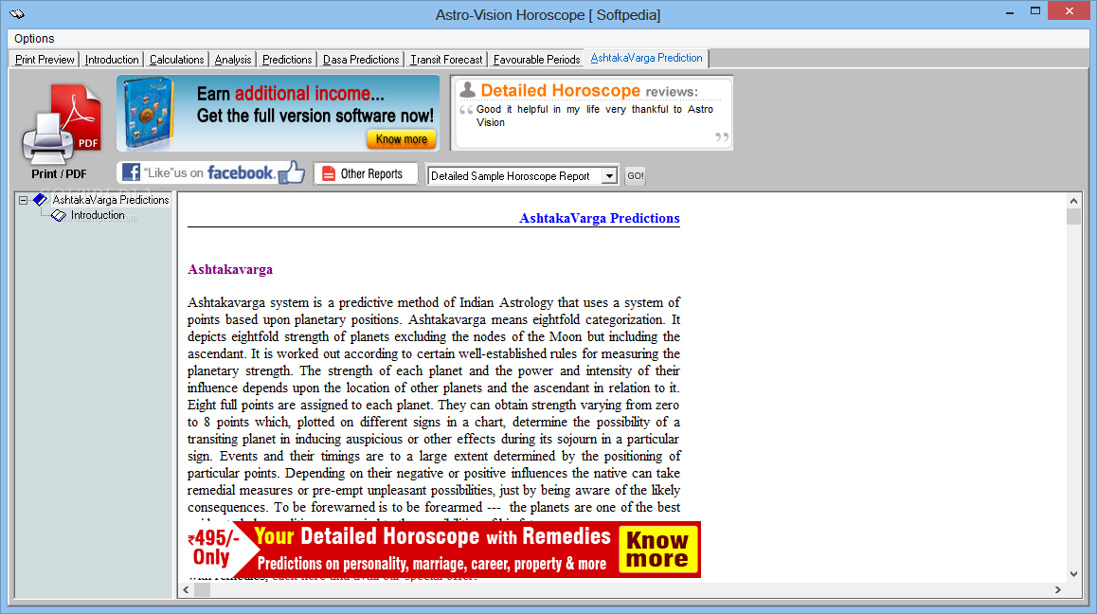This screenshot has height=614, width=1097.
Task: Click yellow Know more on Detailed Horoscope ad
Action: tap(656, 550)
